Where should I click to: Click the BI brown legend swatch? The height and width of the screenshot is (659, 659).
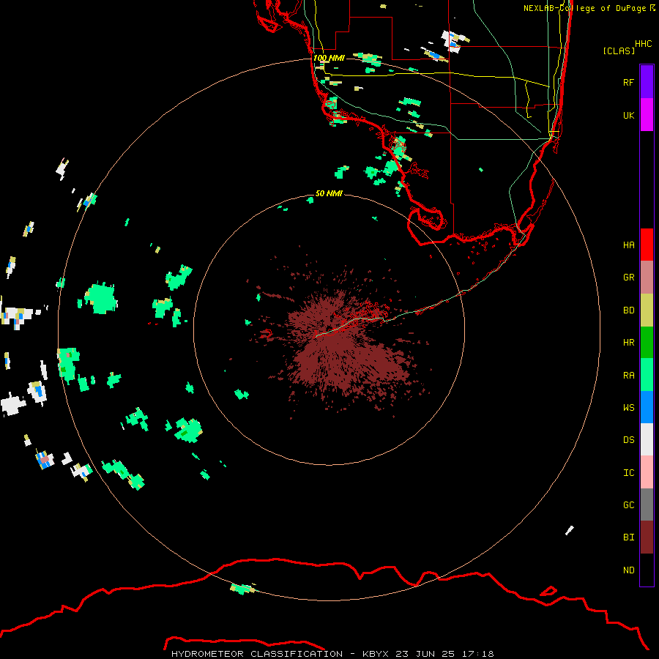click(x=647, y=537)
